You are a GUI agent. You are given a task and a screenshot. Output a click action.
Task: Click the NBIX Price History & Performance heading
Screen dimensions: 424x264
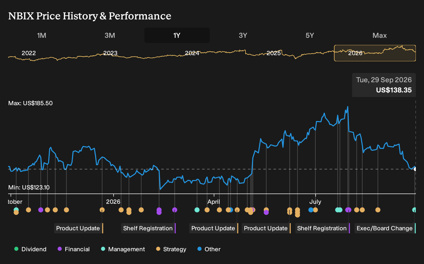90,16
